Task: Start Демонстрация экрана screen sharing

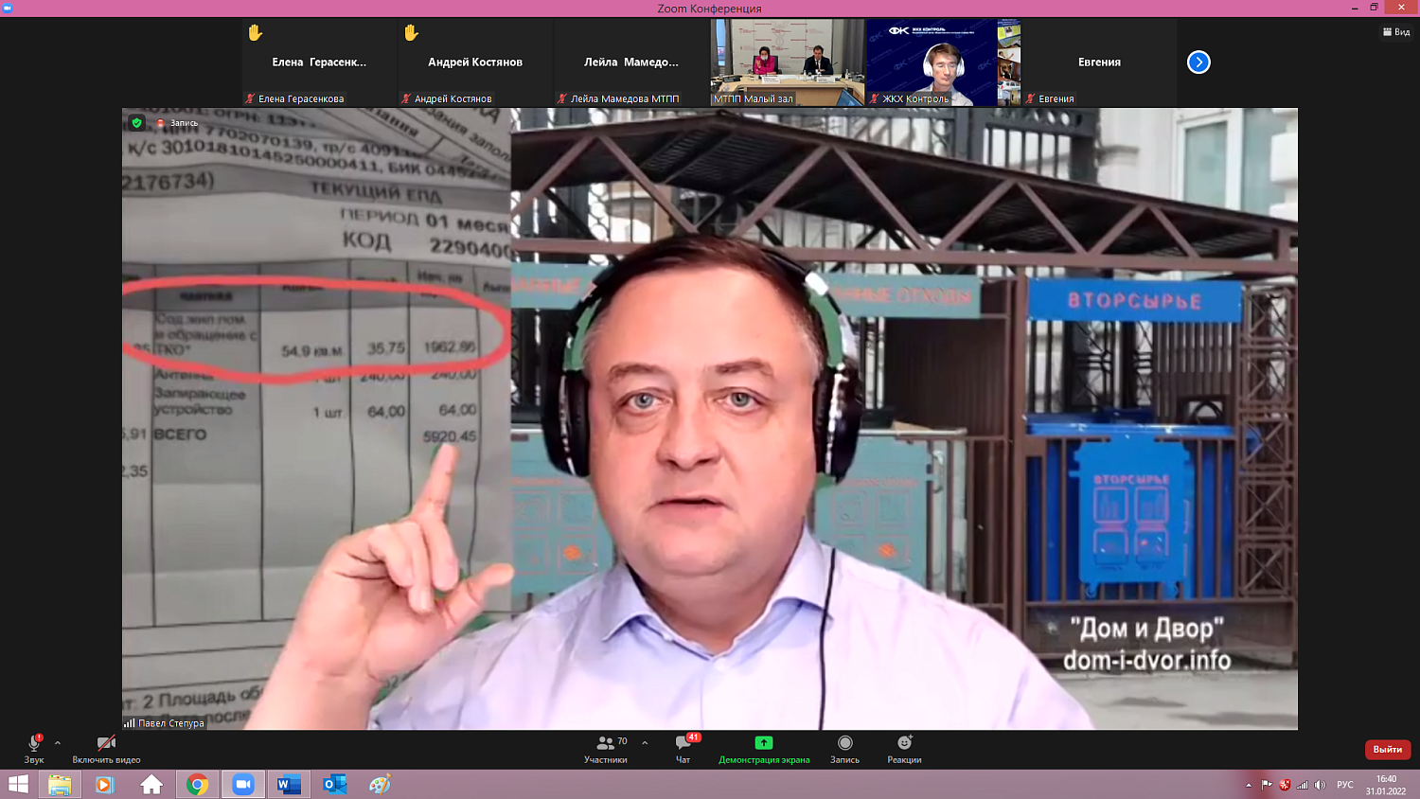Action: (x=764, y=749)
